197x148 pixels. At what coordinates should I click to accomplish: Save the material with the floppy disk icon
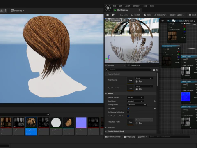[108, 15]
